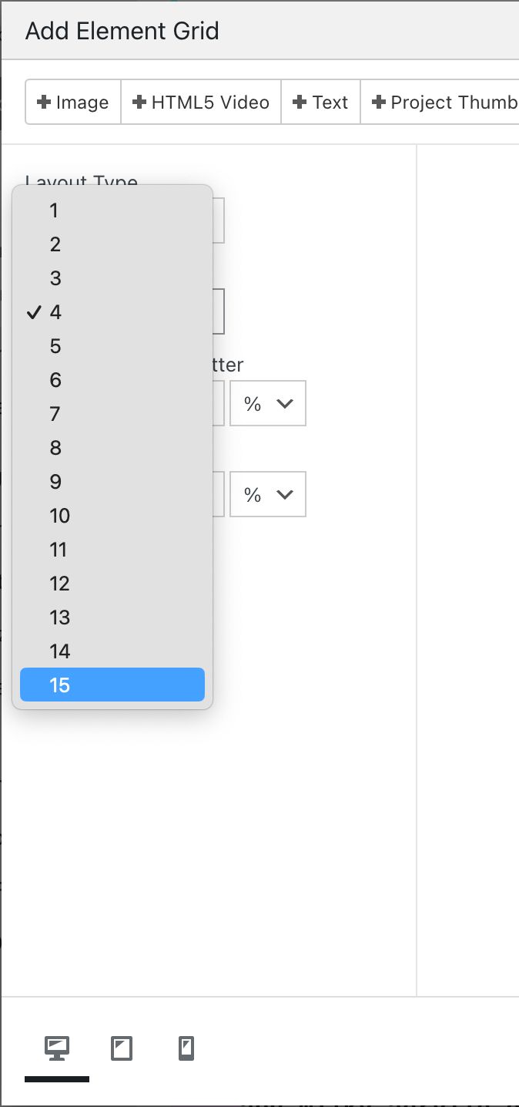Image resolution: width=519 pixels, height=1107 pixels.
Task: Select the highlighted option 15
Action: (112, 685)
